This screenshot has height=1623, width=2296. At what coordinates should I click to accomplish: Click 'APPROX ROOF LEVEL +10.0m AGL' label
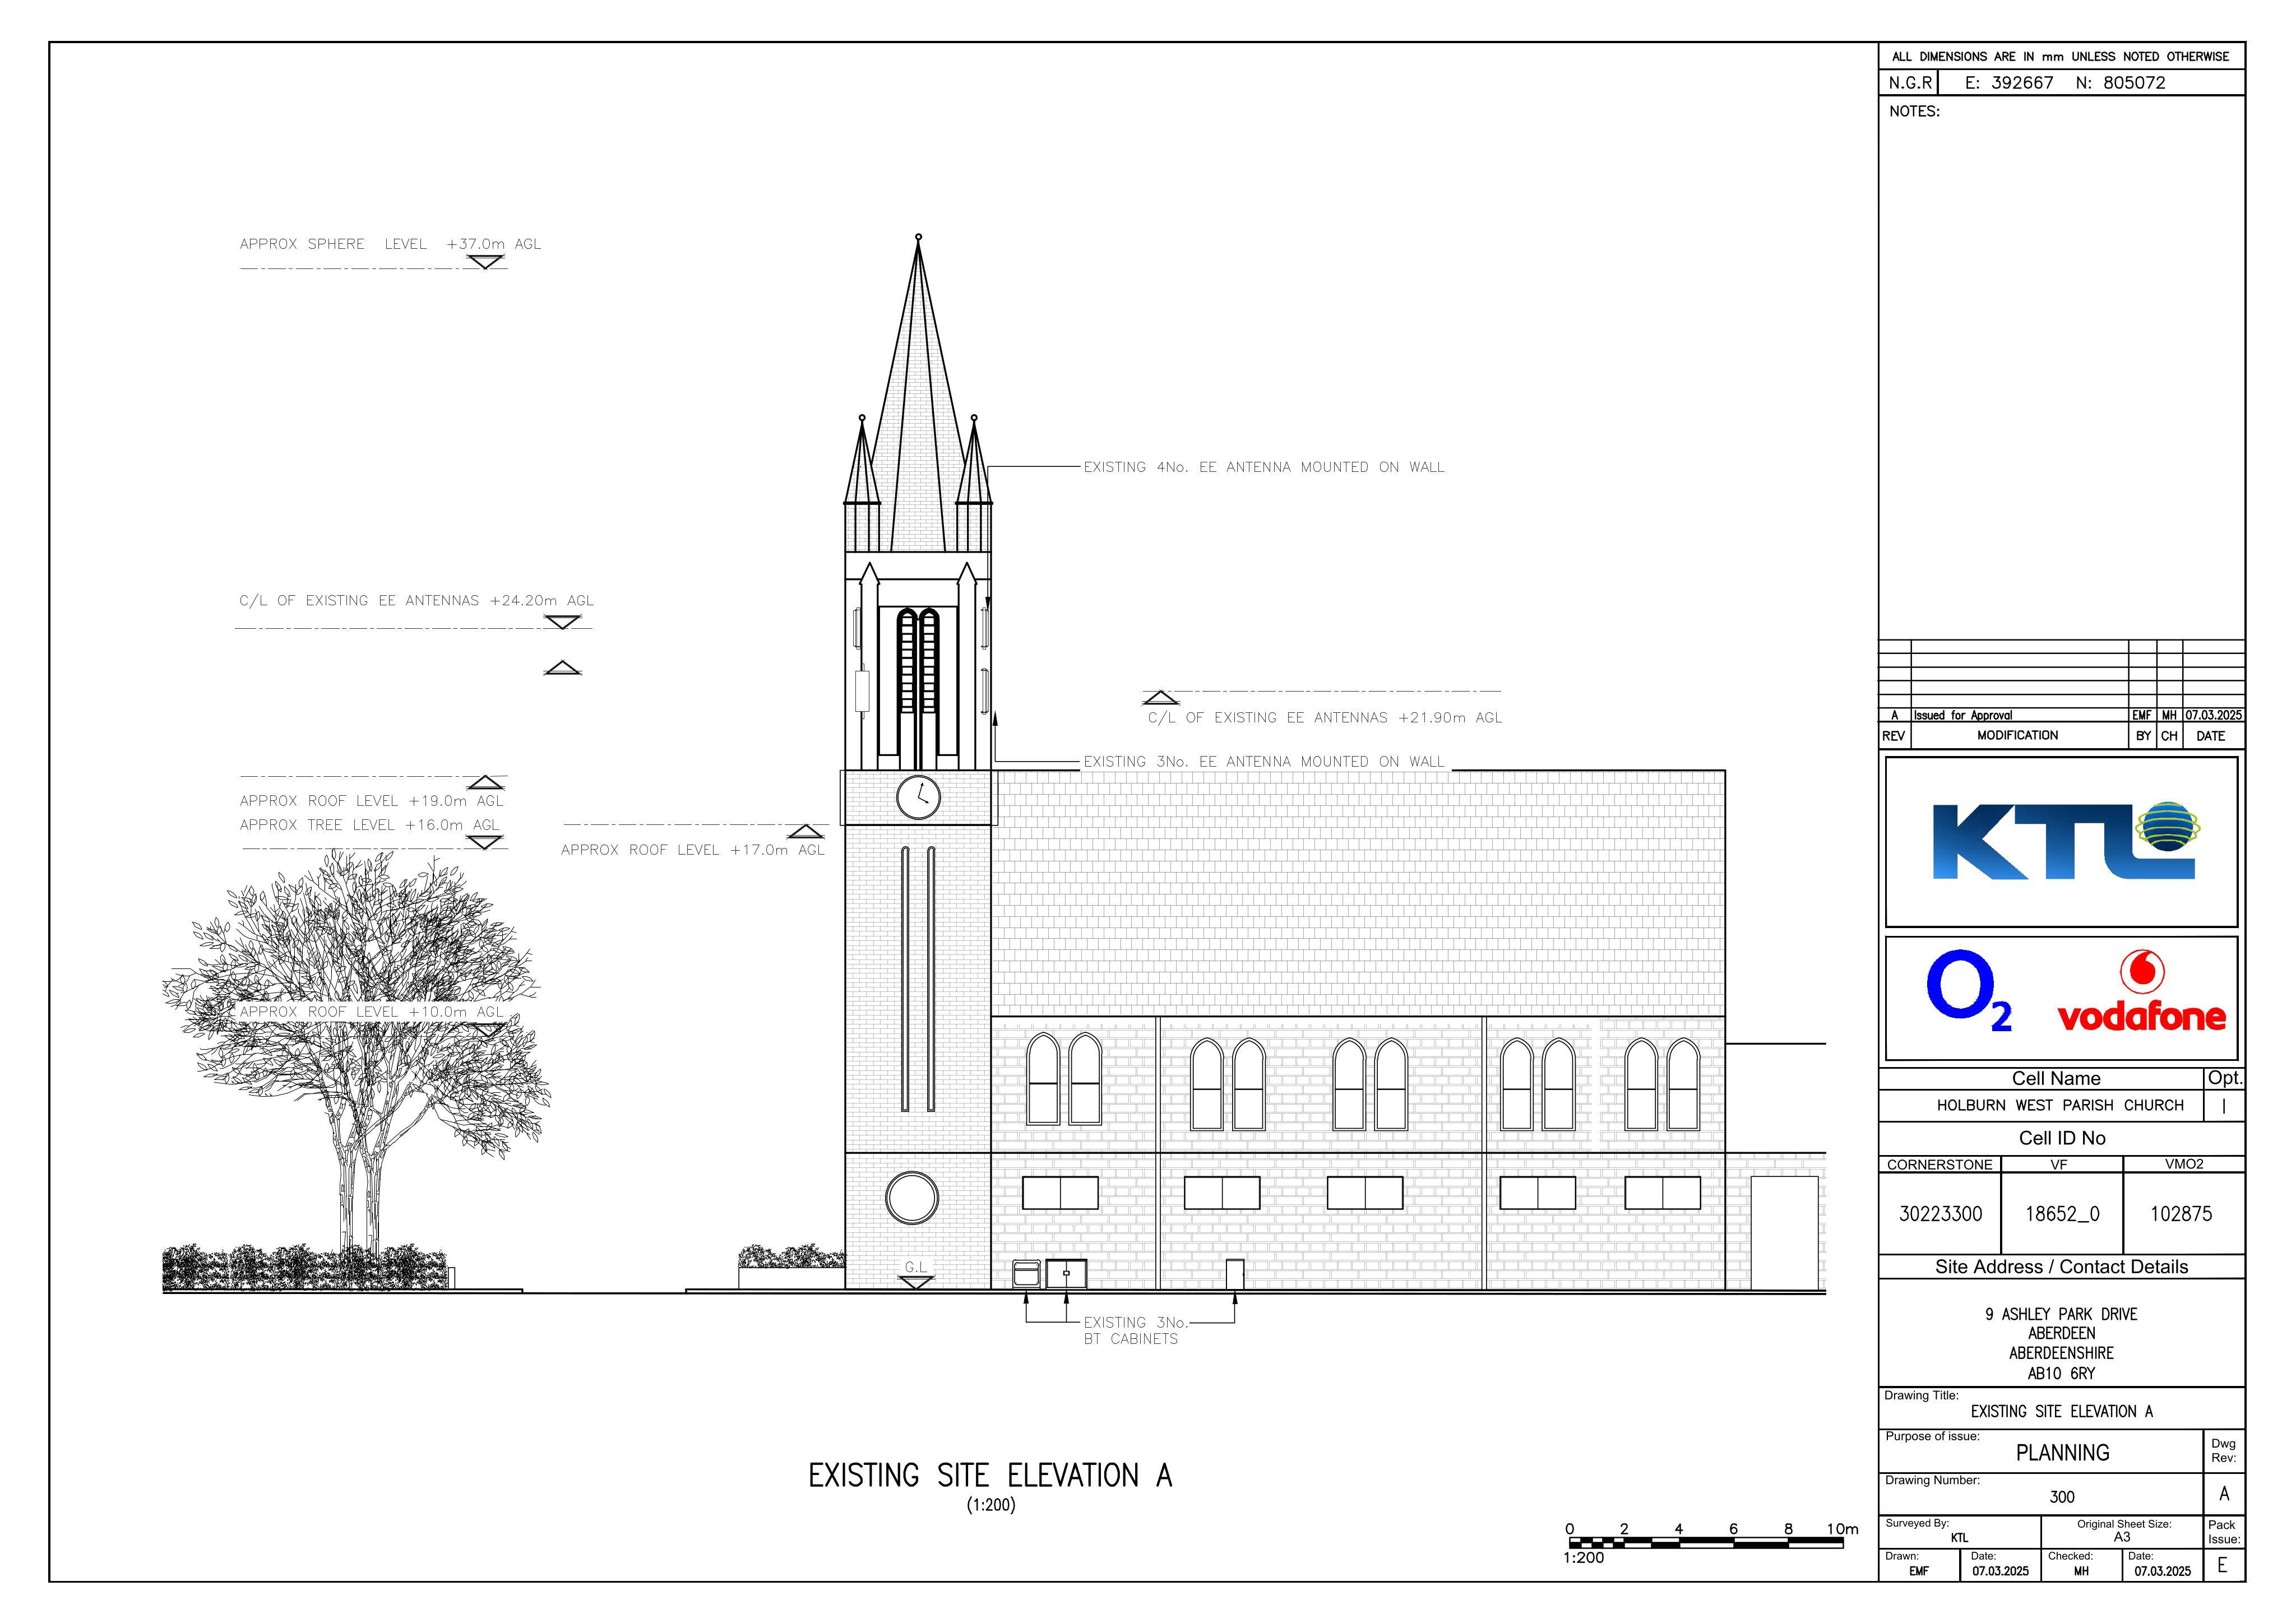pyautogui.click(x=371, y=1012)
